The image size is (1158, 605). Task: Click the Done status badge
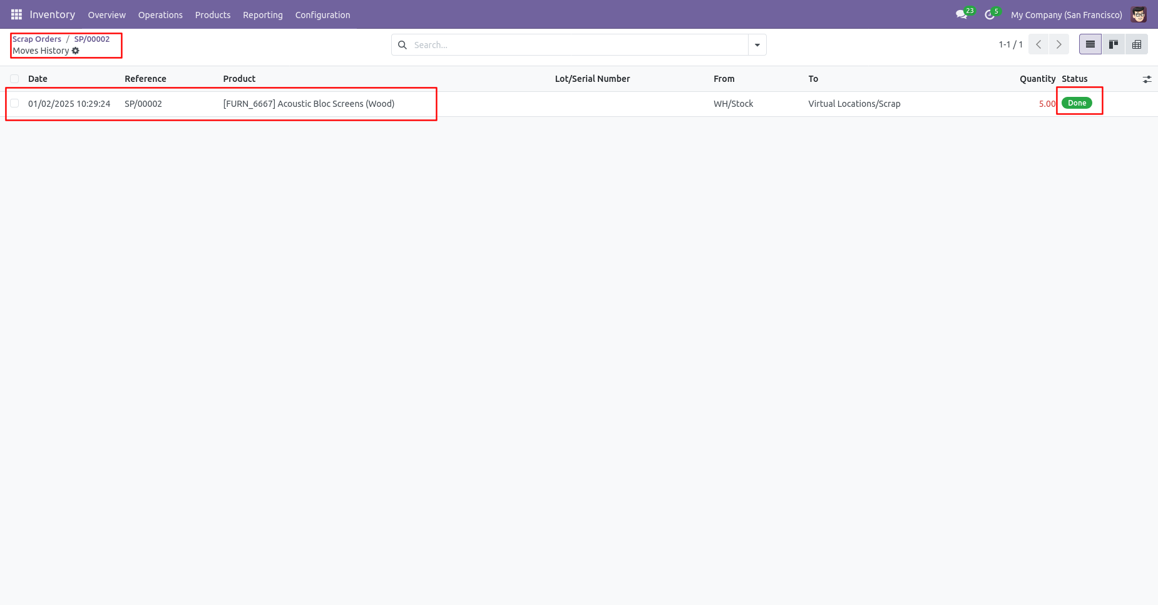tap(1077, 103)
